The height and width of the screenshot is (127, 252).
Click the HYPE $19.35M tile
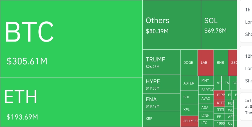(161, 84)
